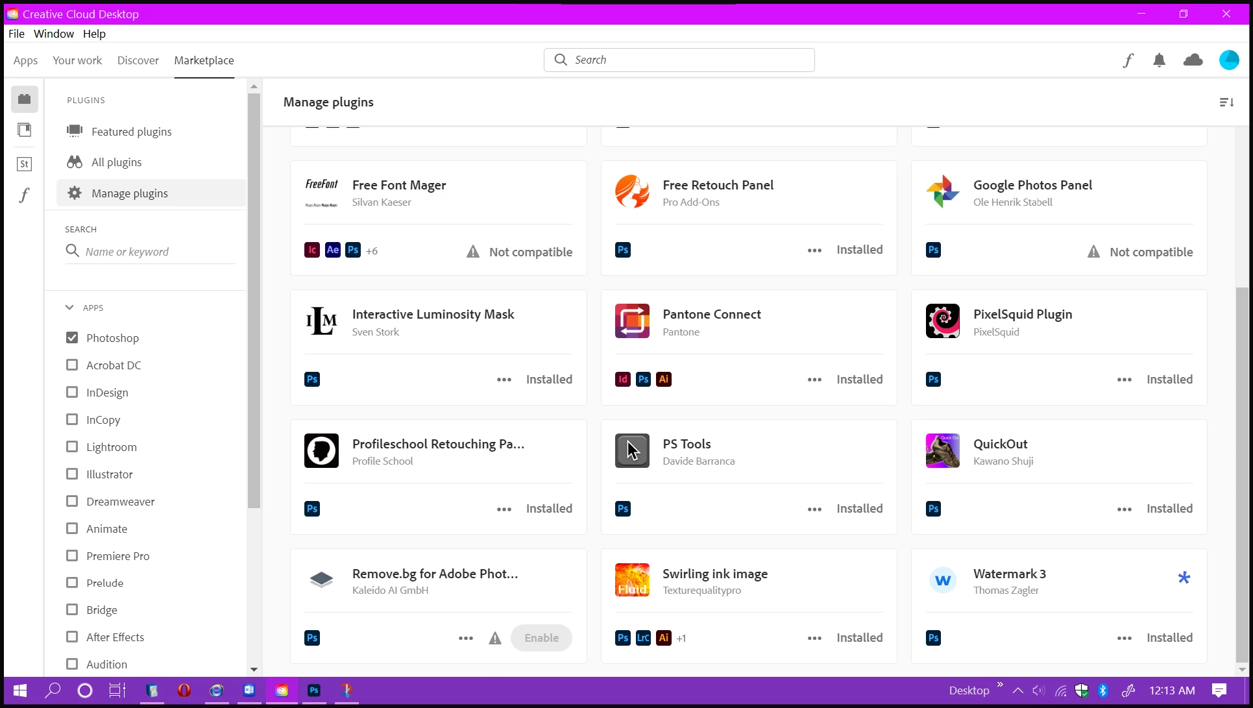Open the three-dot menu for QuickOut

tap(1124, 509)
